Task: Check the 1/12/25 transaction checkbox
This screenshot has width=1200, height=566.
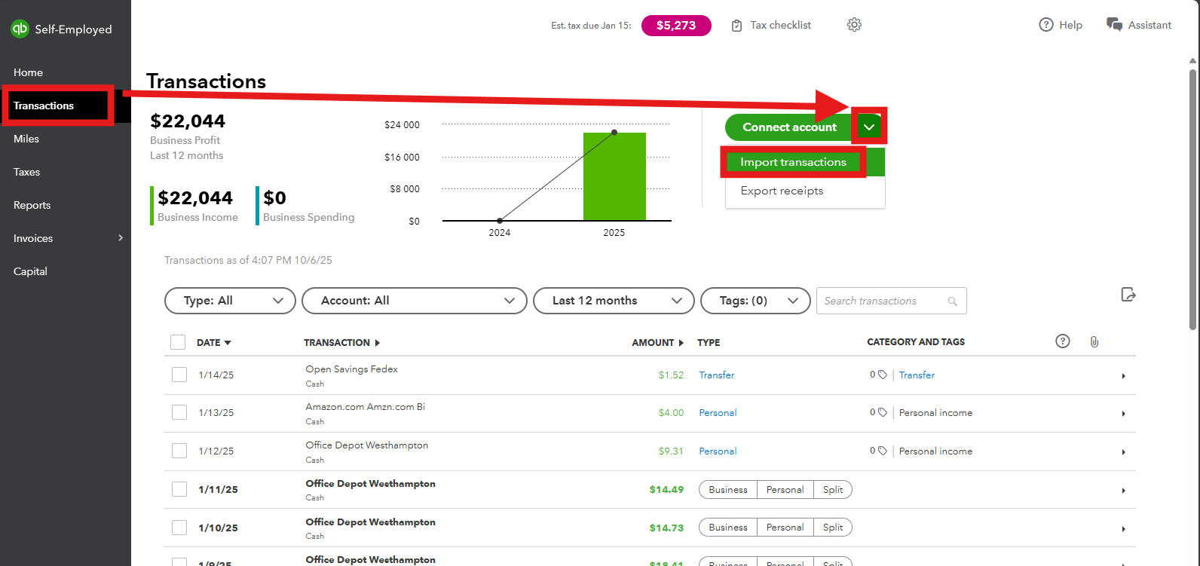Action: pos(179,451)
